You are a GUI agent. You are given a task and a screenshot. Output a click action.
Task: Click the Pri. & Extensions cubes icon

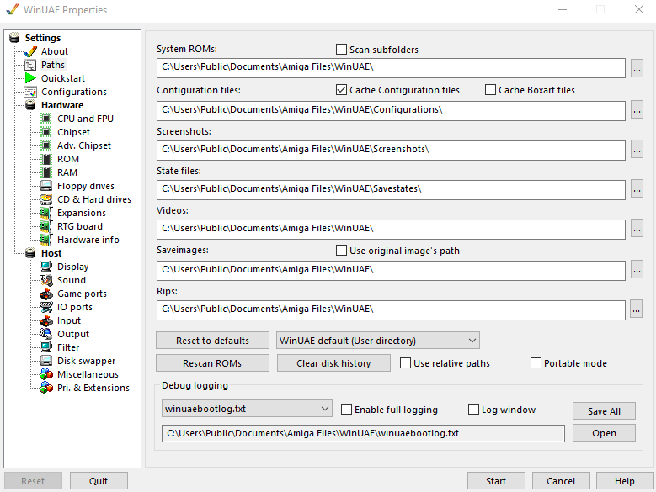[46, 388]
